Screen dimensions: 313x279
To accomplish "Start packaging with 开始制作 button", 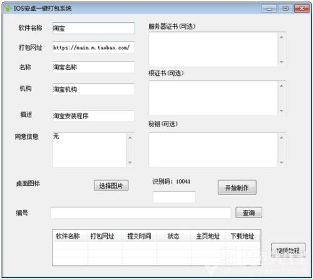I will pos(237,187).
